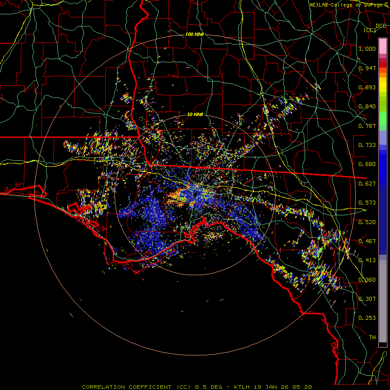Pick the red segment of the color bar

pyautogui.click(x=383, y=65)
